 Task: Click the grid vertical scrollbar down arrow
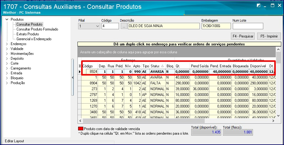pos(278,115)
